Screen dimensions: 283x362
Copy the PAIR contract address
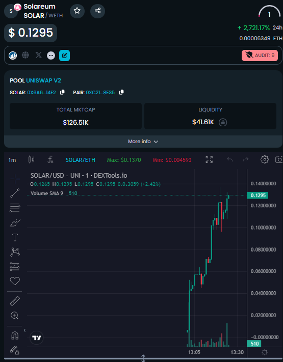(x=121, y=92)
